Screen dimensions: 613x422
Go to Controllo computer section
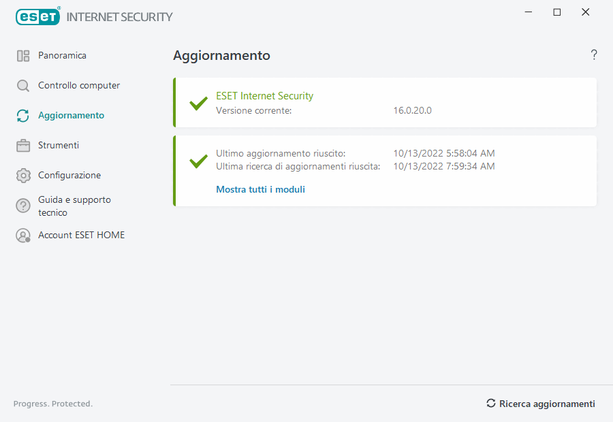coord(79,86)
